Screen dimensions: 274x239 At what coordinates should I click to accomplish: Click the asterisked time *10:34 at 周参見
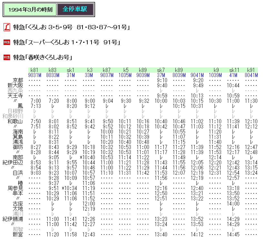69,188
